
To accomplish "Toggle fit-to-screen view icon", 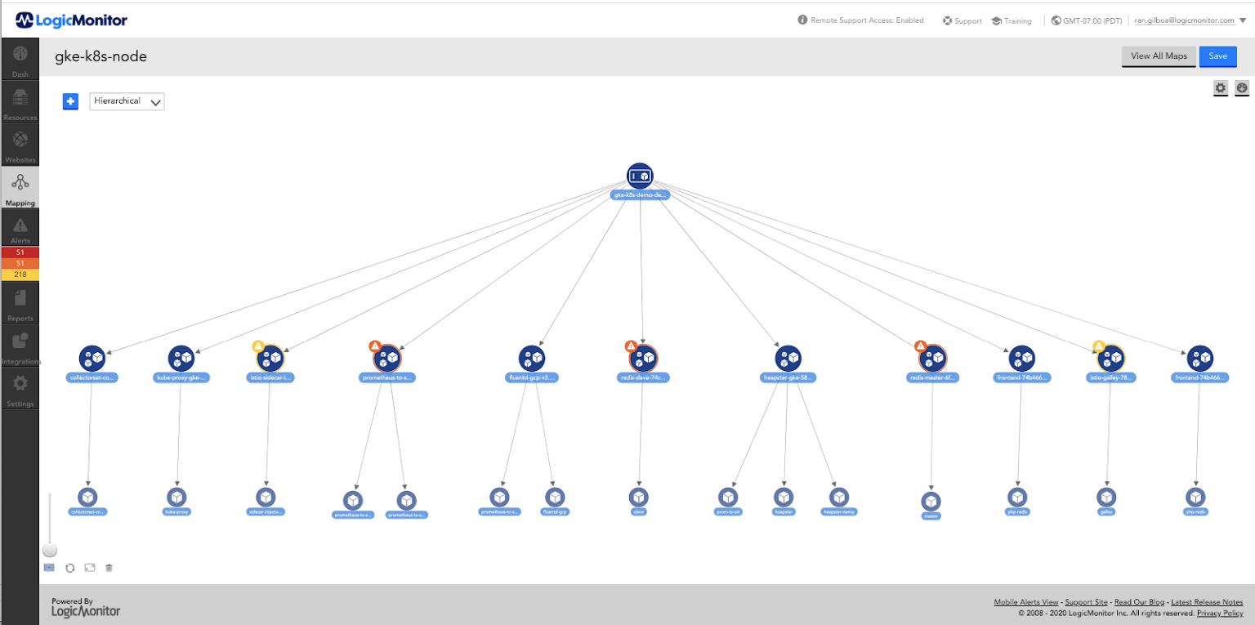I will [89, 567].
